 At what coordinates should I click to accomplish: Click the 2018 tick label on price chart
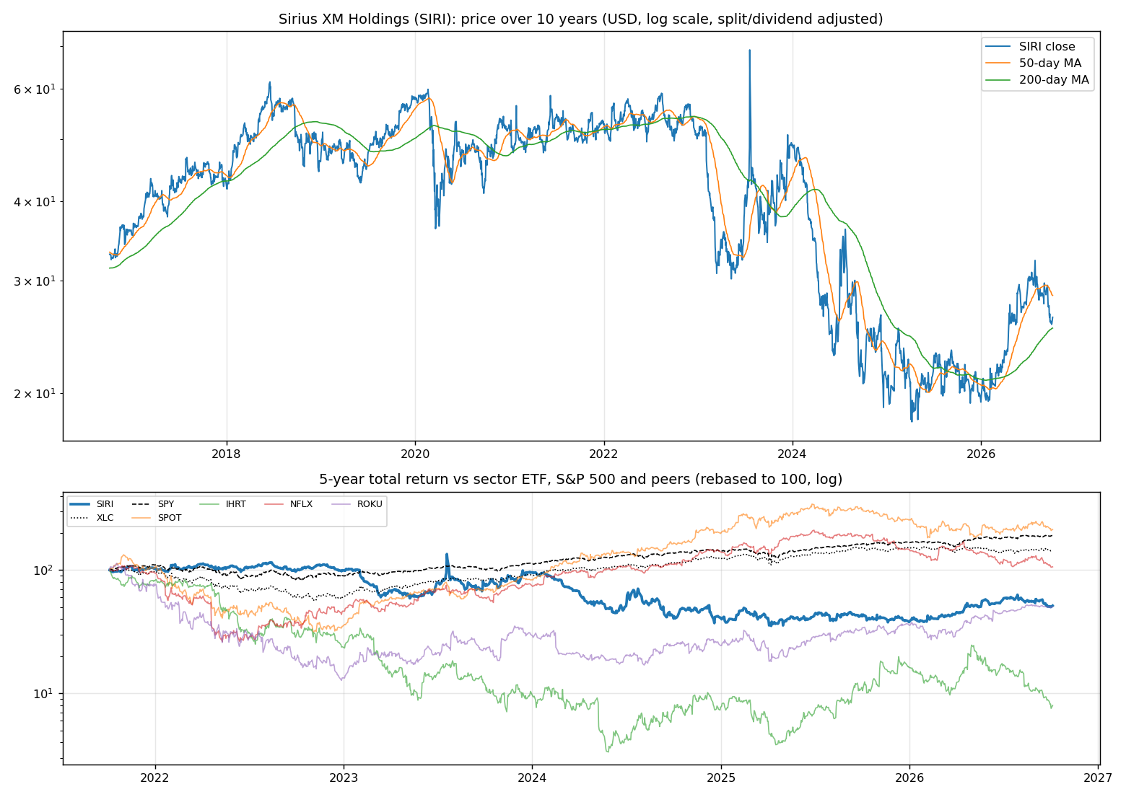click(x=227, y=453)
